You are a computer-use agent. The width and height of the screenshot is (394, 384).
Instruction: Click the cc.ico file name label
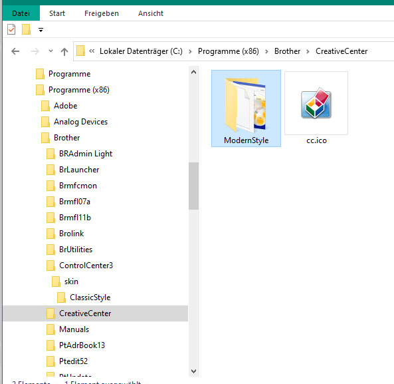316,140
